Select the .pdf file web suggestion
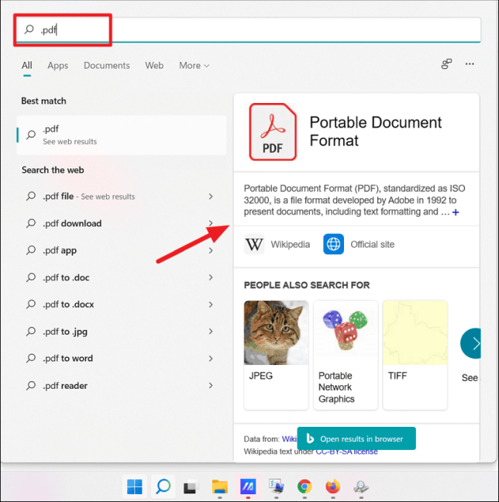The height and width of the screenshot is (502, 499). pos(120,196)
